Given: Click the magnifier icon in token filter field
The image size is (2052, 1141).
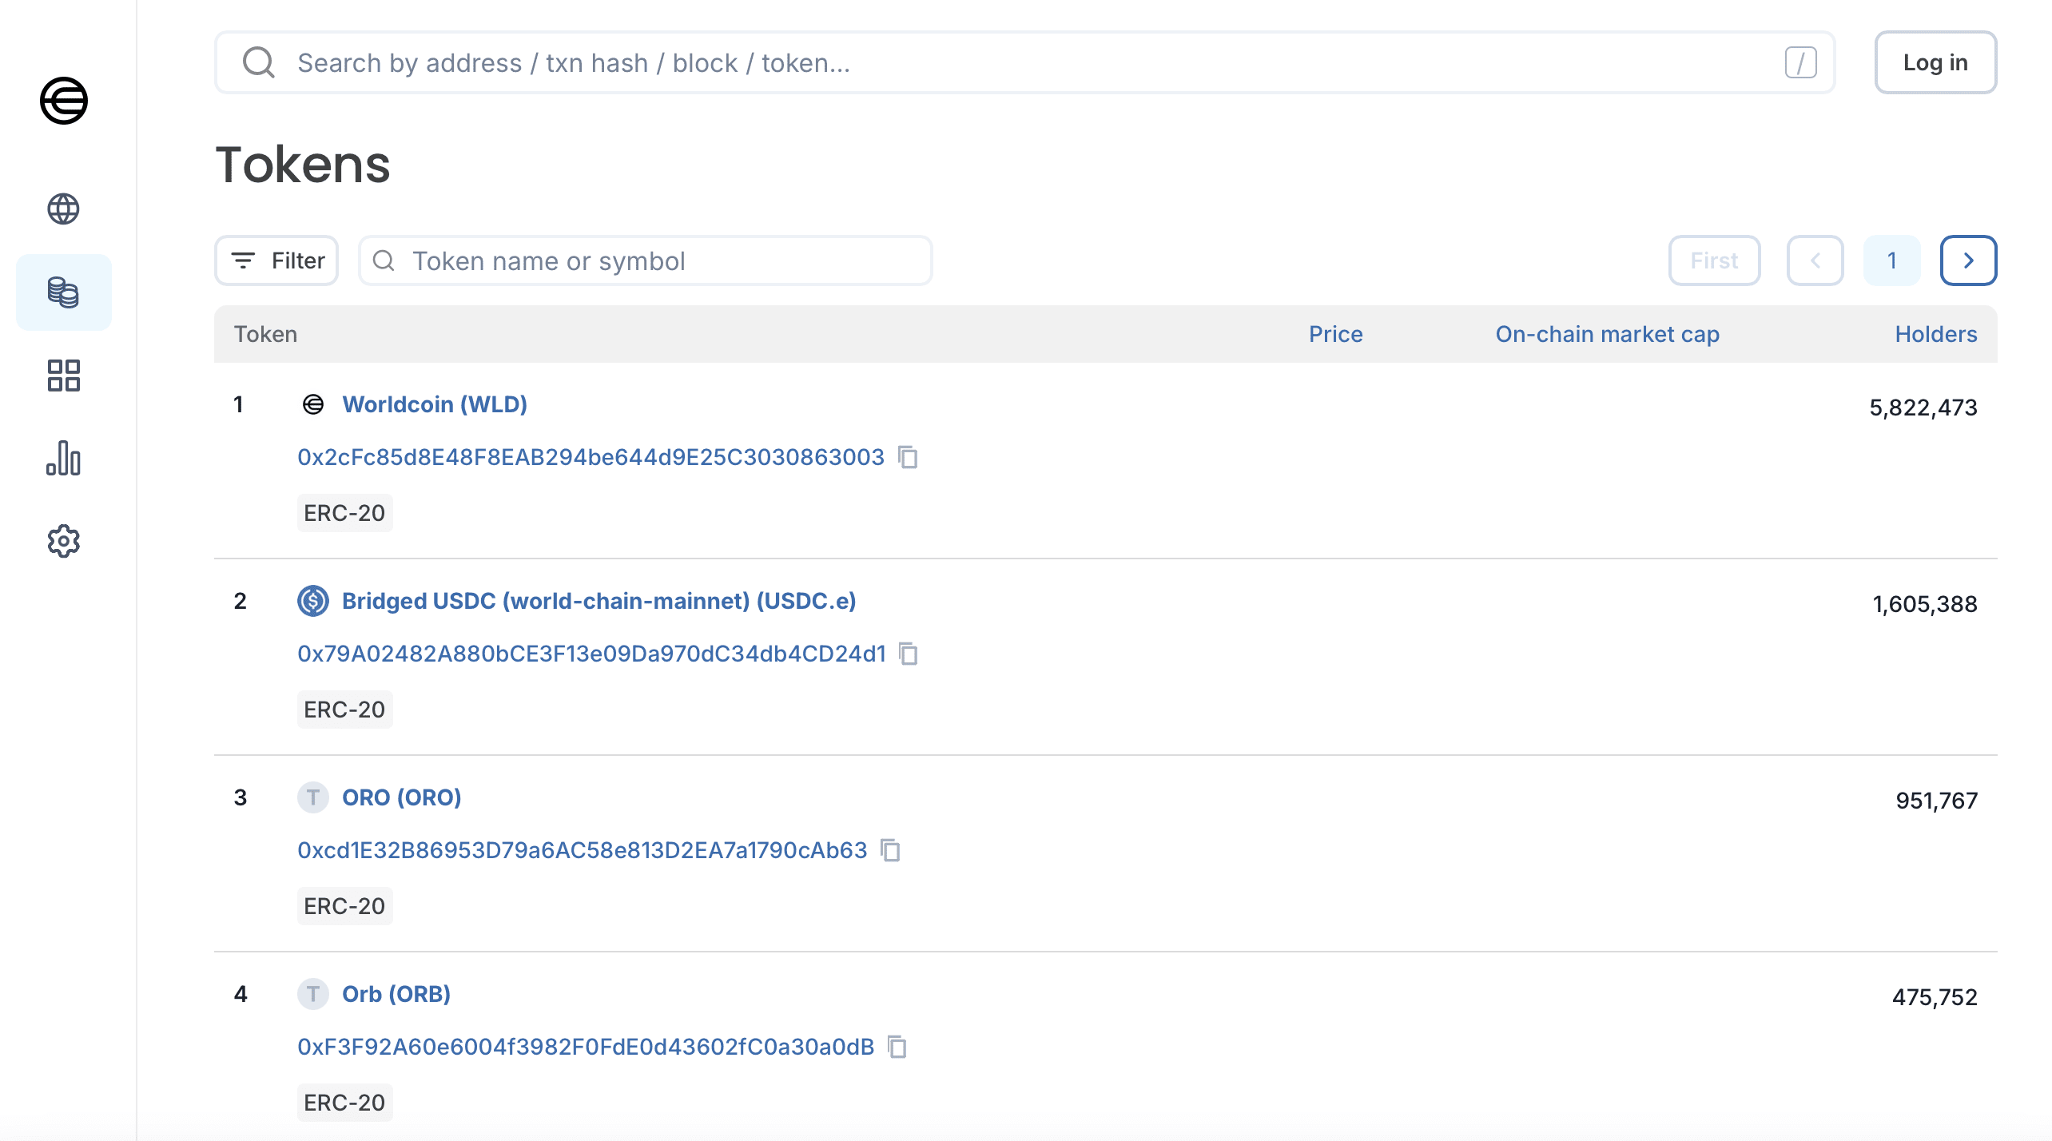Looking at the screenshot, I should click(x=384, y=260).
